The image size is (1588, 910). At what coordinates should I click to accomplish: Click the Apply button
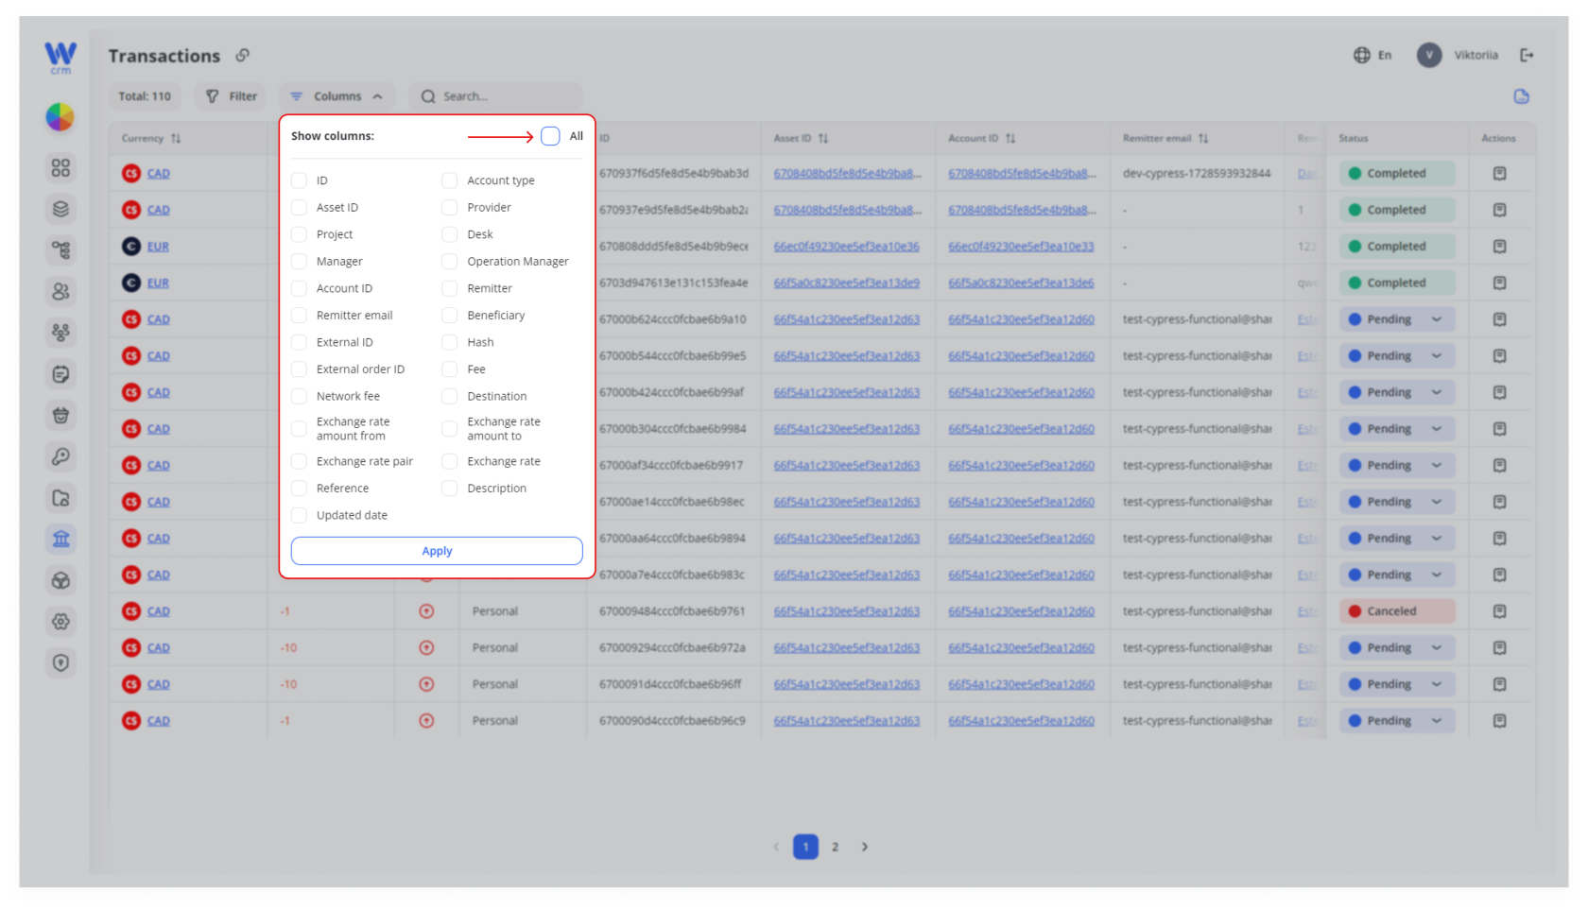(437, 551)
